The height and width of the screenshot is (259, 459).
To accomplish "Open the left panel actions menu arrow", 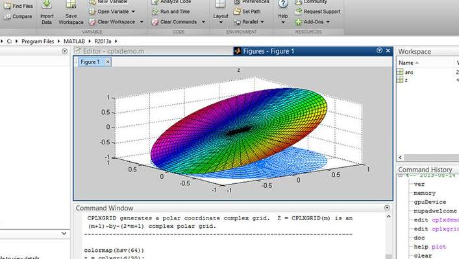I will 65,51.
